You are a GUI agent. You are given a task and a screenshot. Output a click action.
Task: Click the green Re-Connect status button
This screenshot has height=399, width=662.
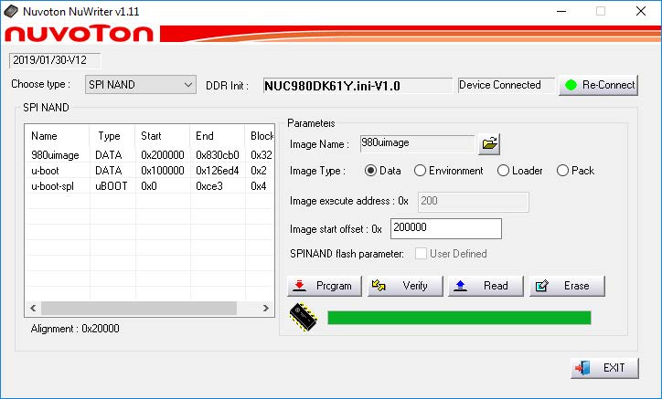tap(598, 85)
